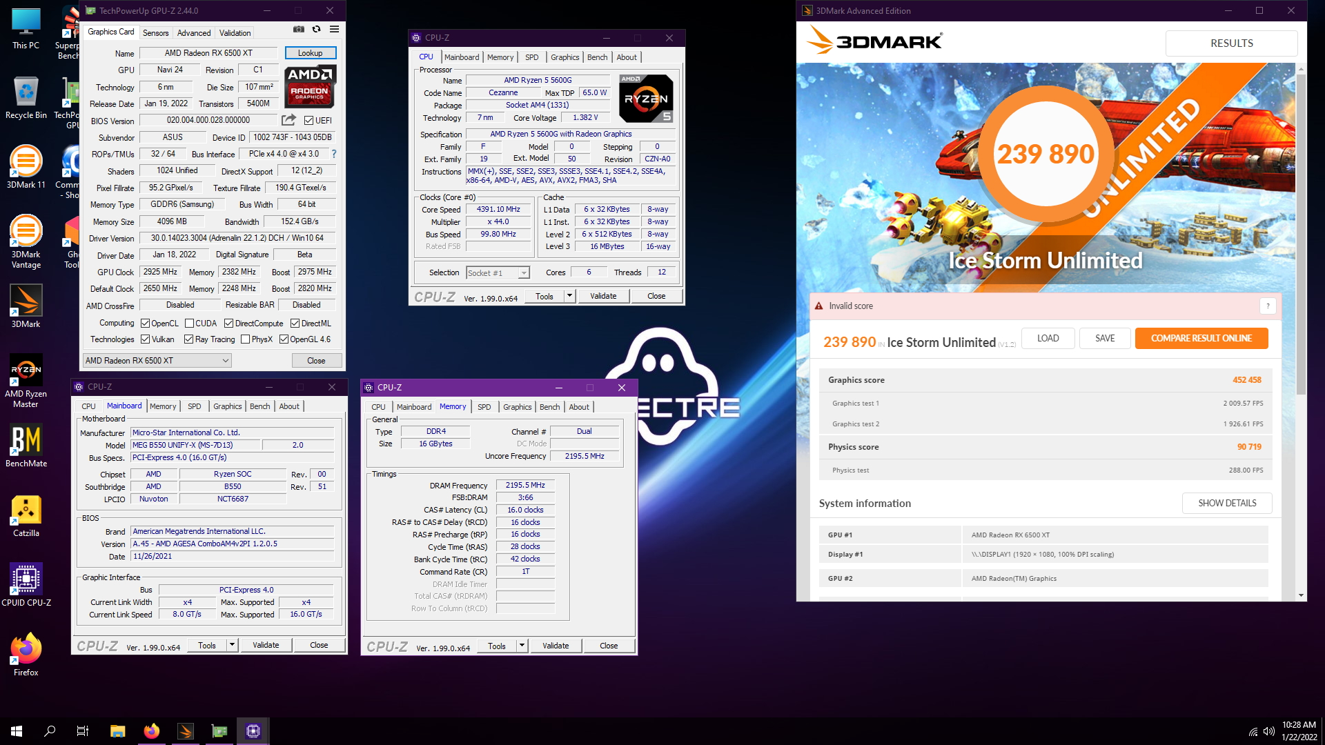Expand the Tools dropdown arrow in CPU-Z CPU window
The image size is (1325, 745).
point(569,296)
